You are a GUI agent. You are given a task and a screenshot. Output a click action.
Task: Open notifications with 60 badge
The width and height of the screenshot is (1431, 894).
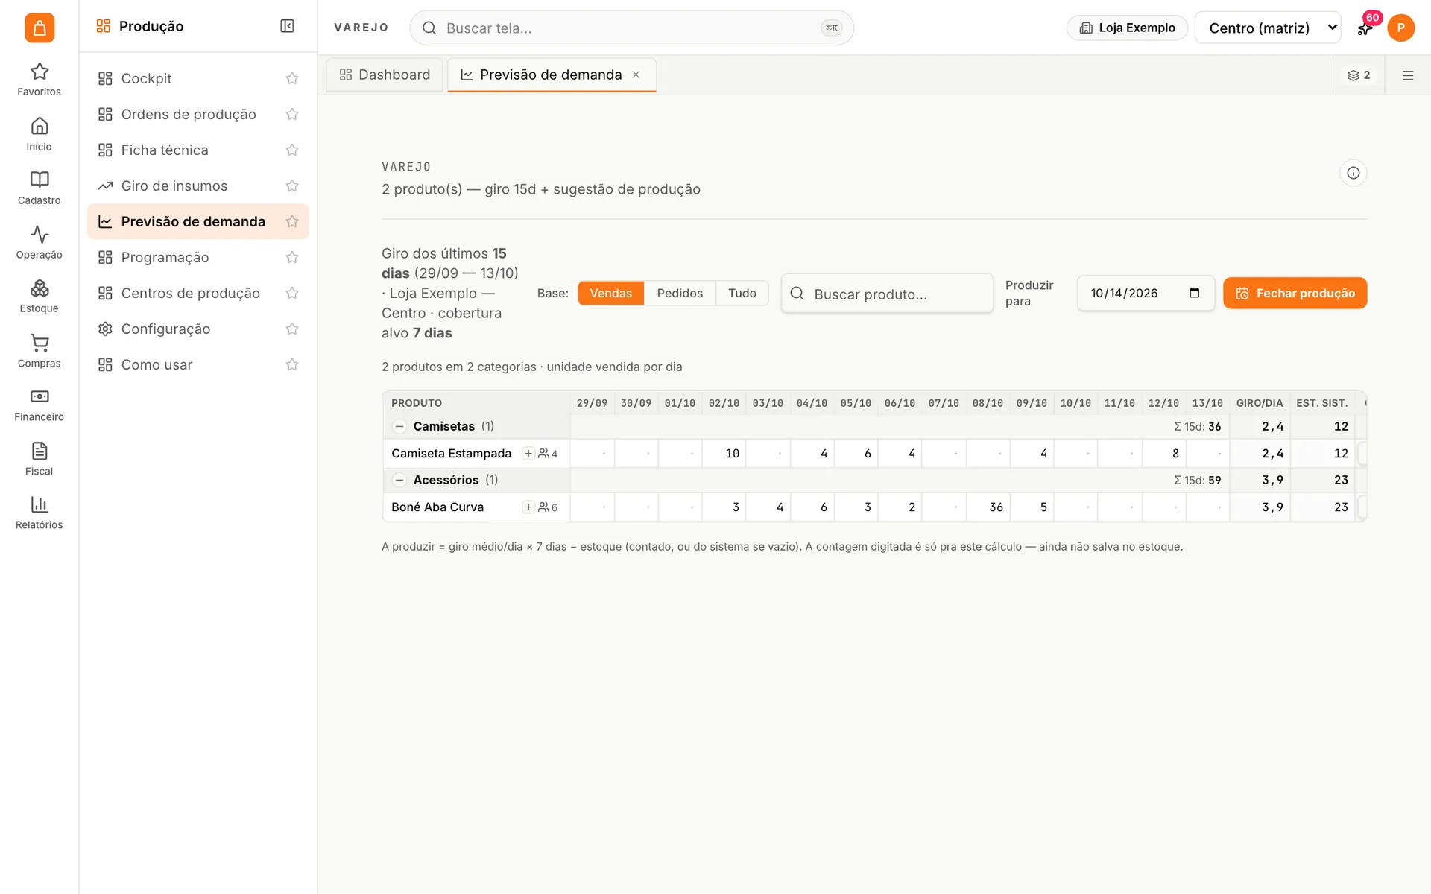[x=1365, y=27]
